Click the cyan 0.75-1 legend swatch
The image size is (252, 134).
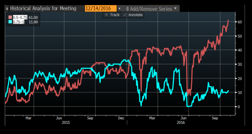point(10,22)
